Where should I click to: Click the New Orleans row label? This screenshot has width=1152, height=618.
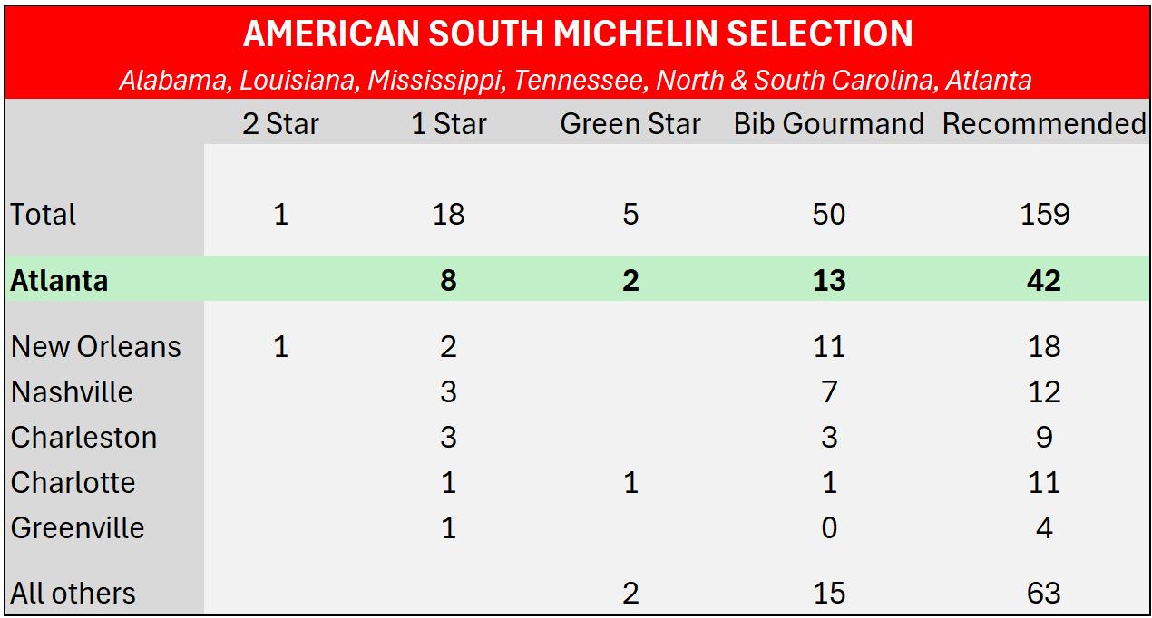[96, 347]
